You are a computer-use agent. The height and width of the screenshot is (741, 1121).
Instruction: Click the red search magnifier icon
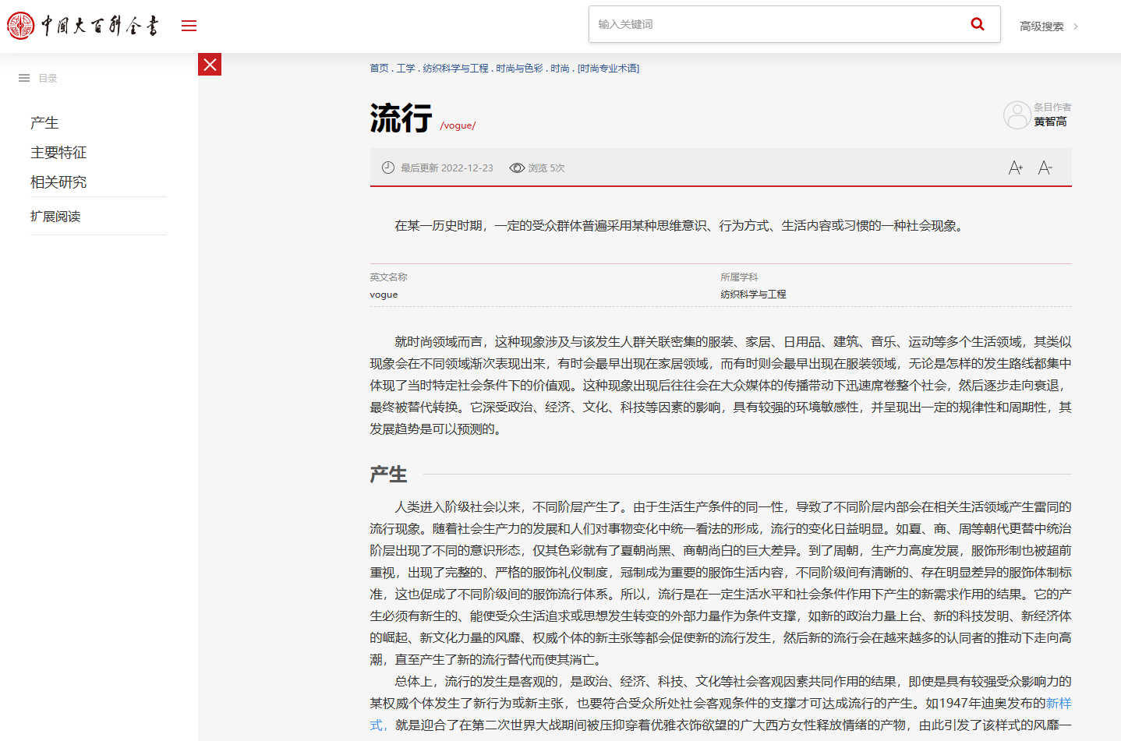(977, 24)
